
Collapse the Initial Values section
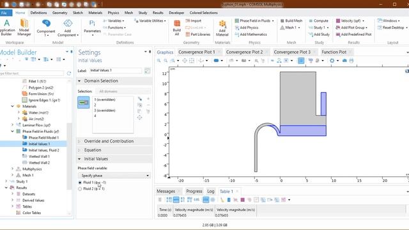[x=79, y=159]
